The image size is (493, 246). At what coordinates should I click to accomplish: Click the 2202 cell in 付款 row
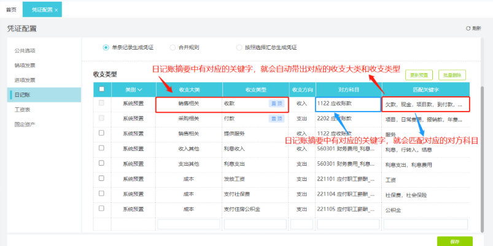349,119
